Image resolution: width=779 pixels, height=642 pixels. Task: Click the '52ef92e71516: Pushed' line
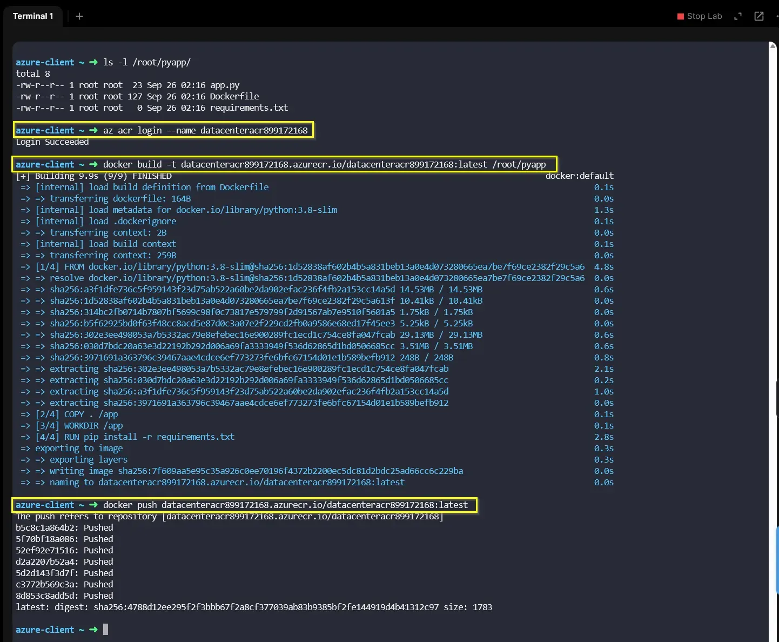coord(64,550)
